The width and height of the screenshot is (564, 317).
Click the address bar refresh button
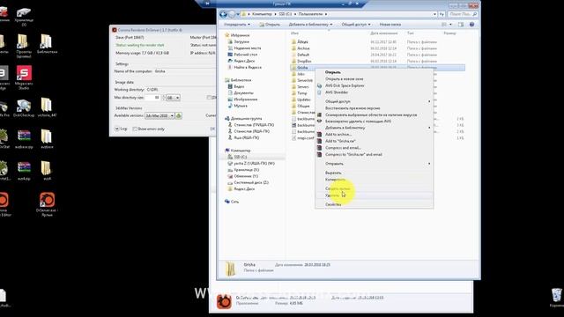pos(442,14)
